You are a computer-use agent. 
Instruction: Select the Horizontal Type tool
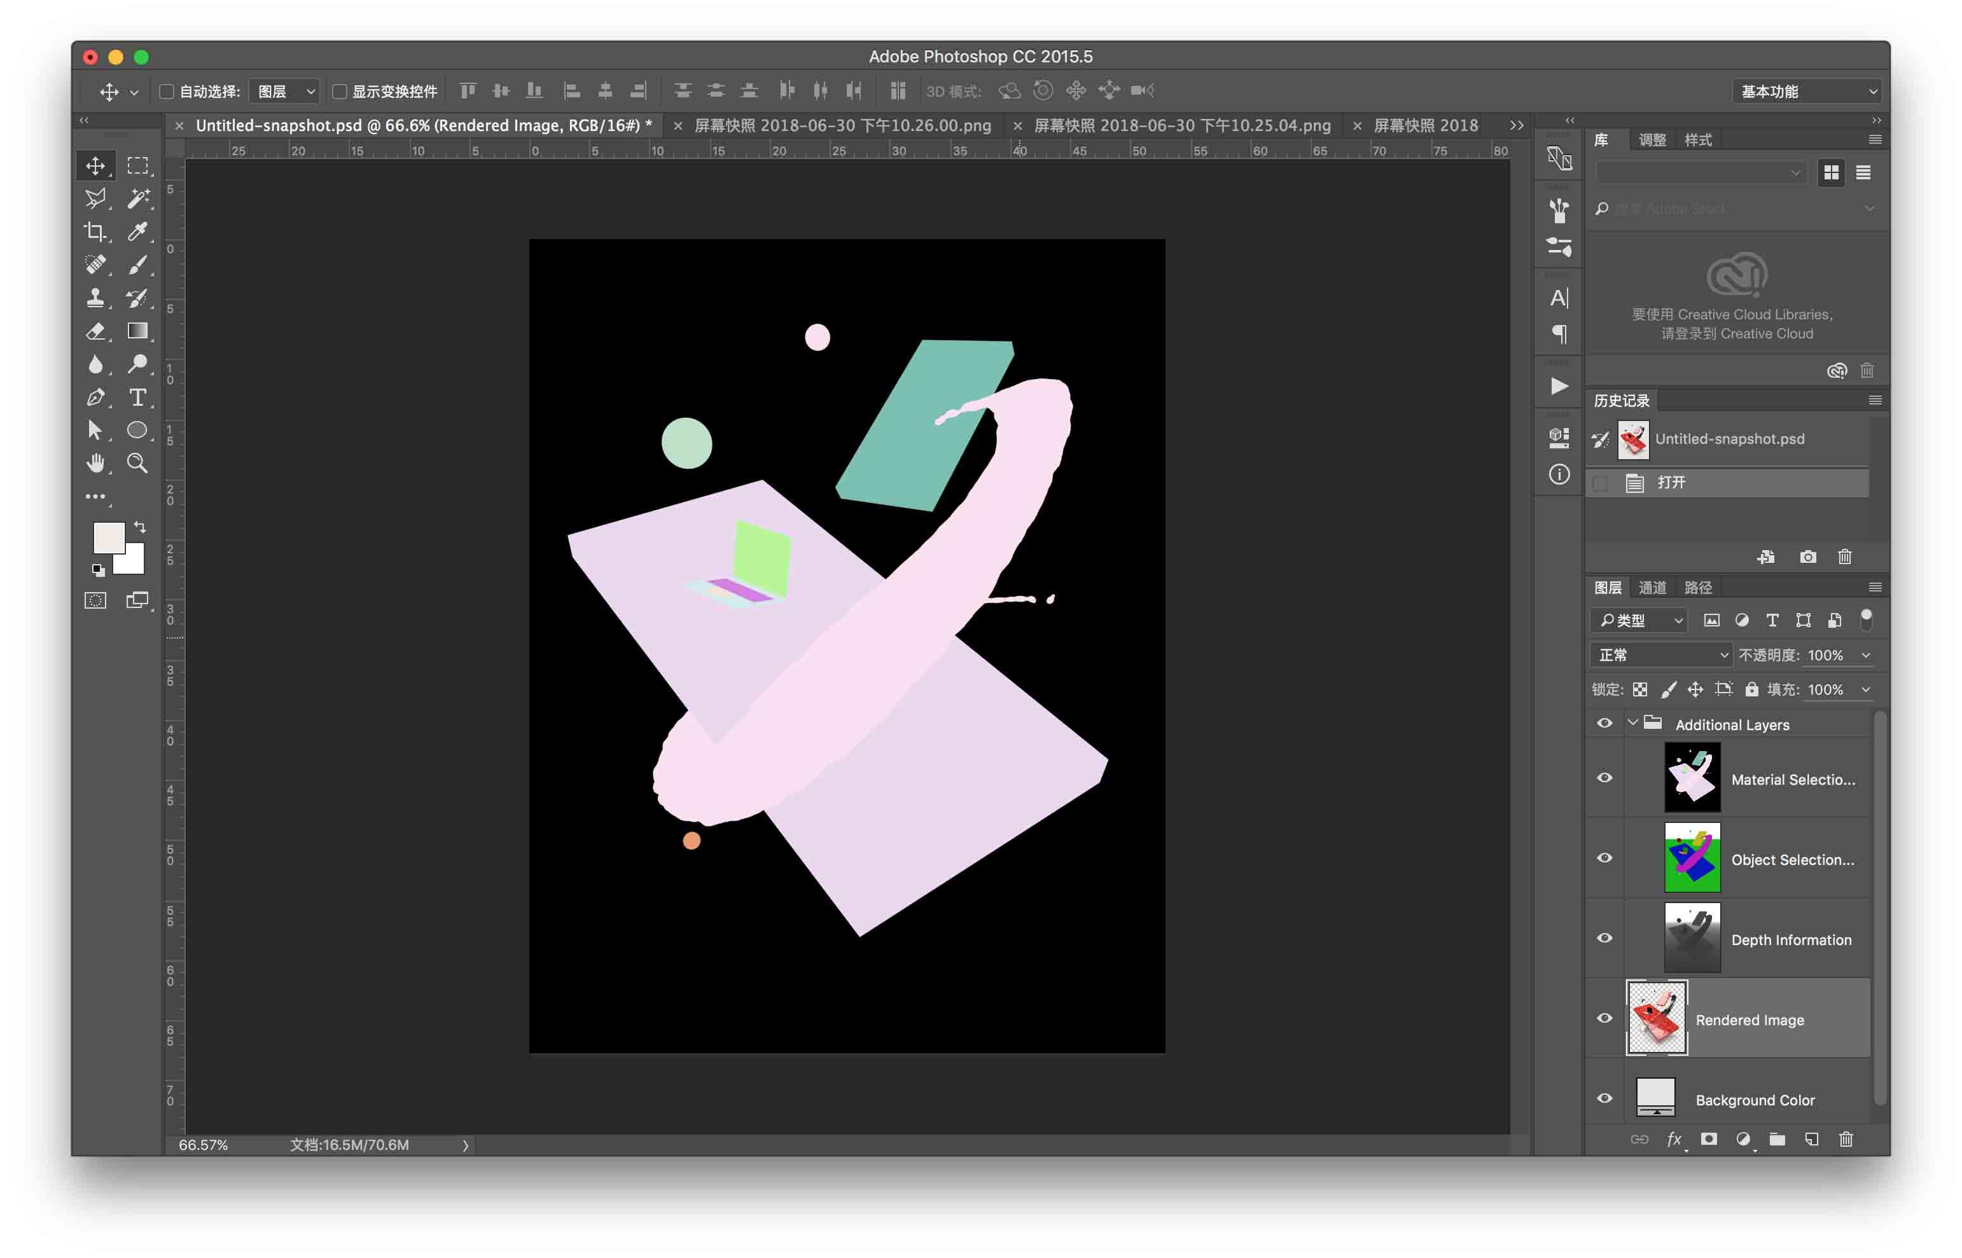(138, 398)
